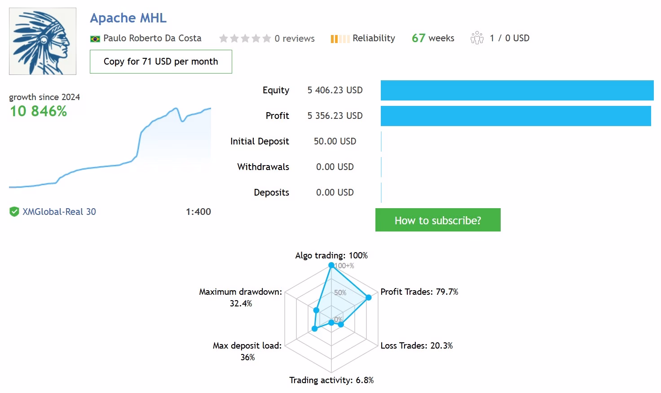Viewport: 661px width, 393px height.
Task: Click the subscribers people icon
Action: click(x=477, y=38)
